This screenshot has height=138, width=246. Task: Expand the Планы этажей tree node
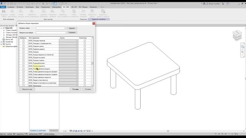4,30
